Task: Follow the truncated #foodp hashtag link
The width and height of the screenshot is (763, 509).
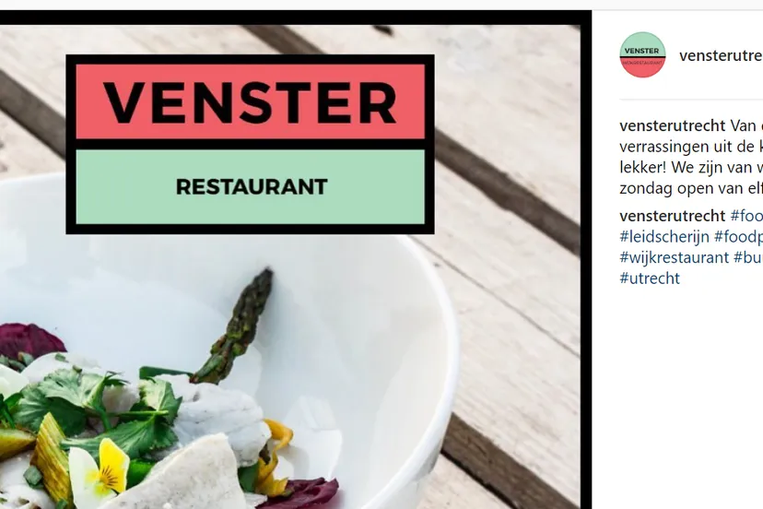Action: 738,237
